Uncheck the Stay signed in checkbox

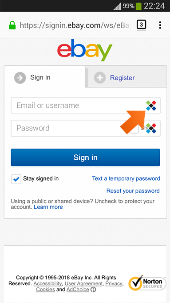pyautogui.click(x=16, y=179)
